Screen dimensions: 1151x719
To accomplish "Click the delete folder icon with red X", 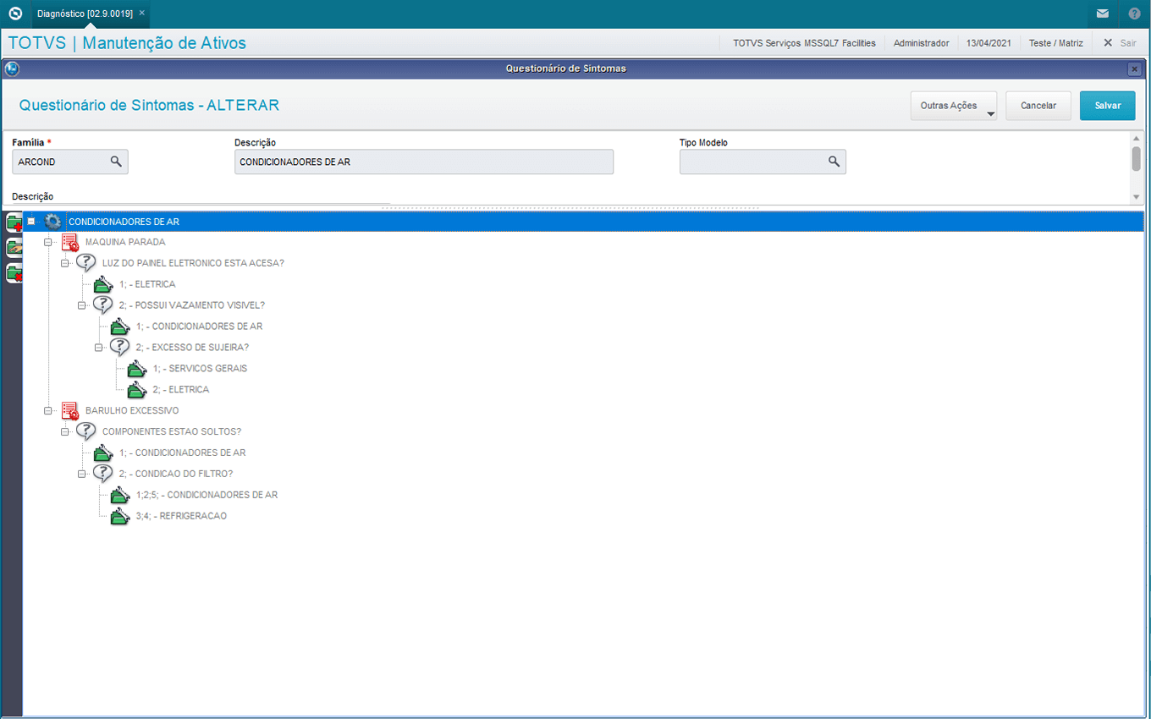I will tap(14, 273).
